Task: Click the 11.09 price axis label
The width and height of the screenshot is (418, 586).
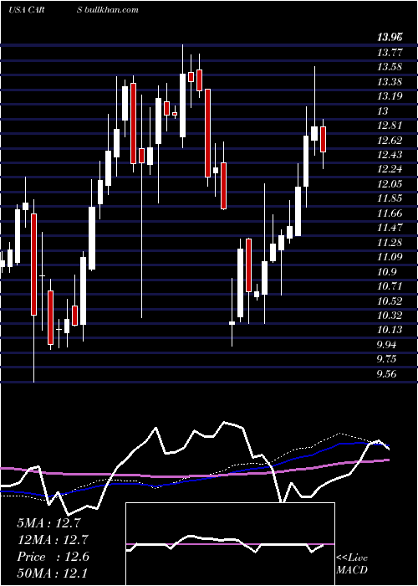Action: pyautogui.click(x=390, y=257)
